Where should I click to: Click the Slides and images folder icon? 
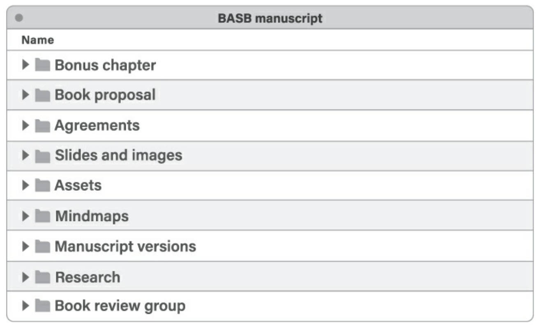tap(42, 155)
